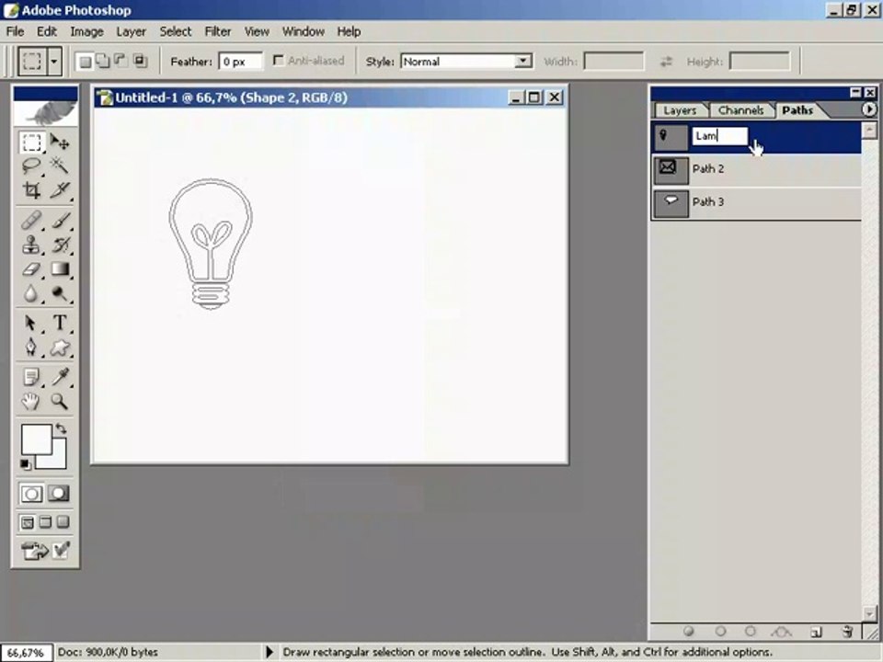Select the Eraser tool
Viewport: 883px width, 662px height.
(31, 269)
